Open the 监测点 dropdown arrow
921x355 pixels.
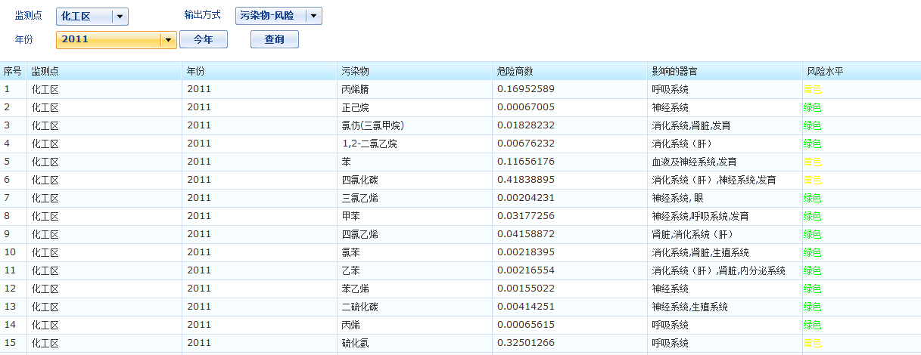pyautogui.click(x=120, y=17)
